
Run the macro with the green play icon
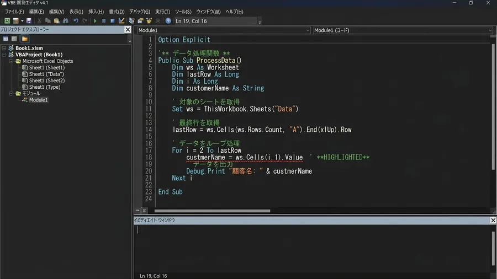95,21
